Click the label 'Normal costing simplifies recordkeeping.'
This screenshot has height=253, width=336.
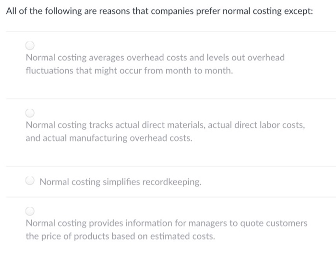(120, 182)
